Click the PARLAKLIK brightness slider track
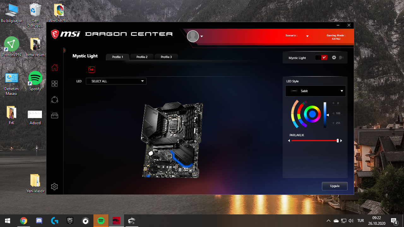 pos(315,141)
